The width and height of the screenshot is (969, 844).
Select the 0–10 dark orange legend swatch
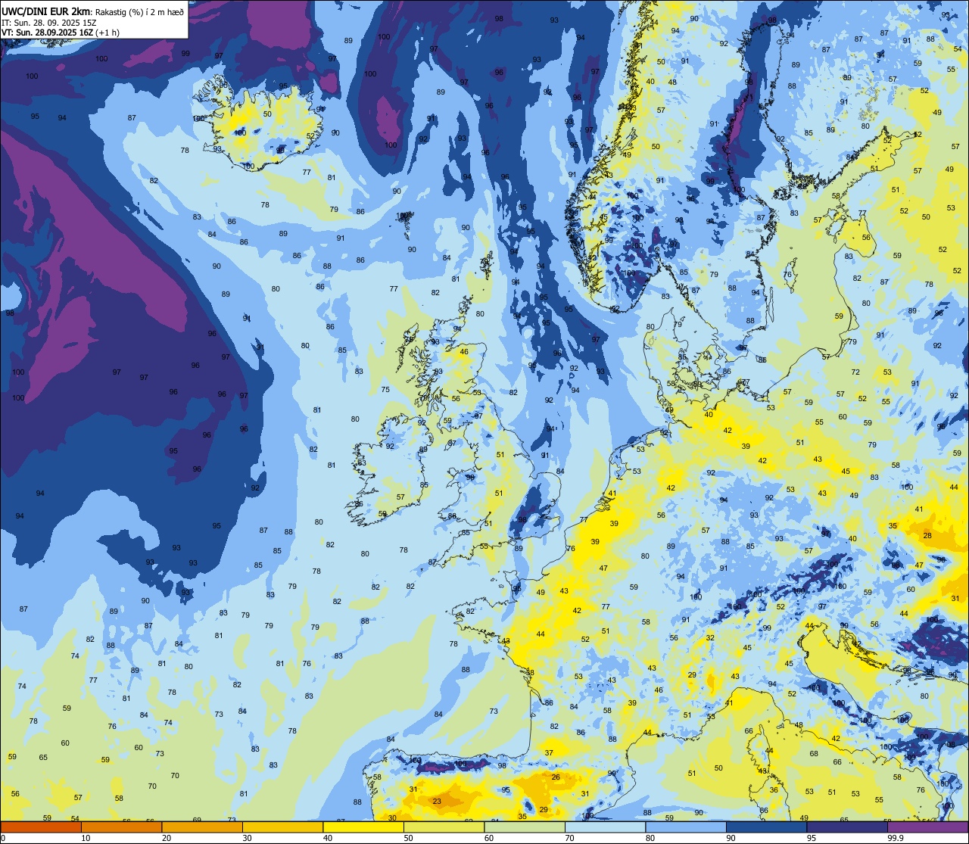pos(41,827)
